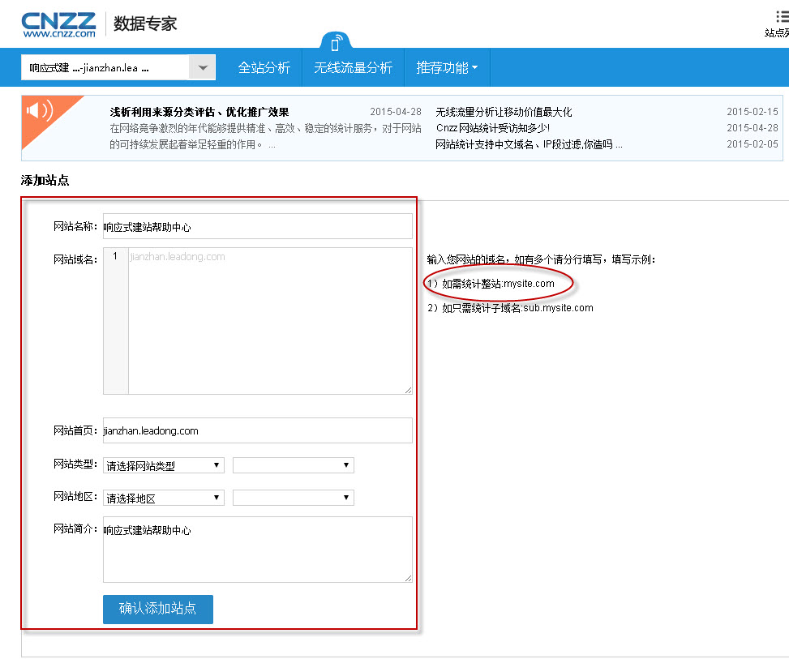The height and width of the screenshot is (659, 789).
Task: Select the 全站分析 navigation item
Action: (x=264, y=67)
